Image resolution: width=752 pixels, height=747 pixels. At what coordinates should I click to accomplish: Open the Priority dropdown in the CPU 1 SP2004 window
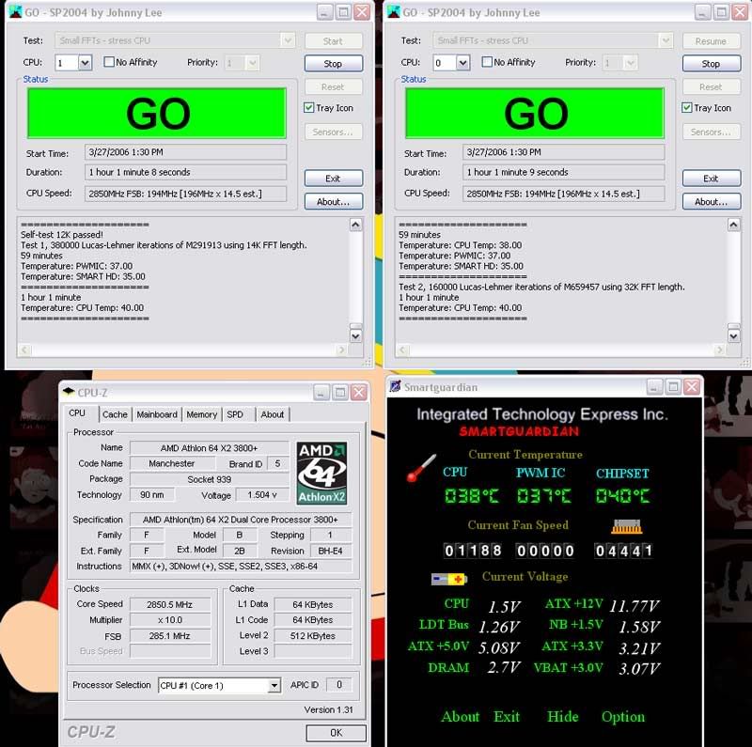point(252,63)
